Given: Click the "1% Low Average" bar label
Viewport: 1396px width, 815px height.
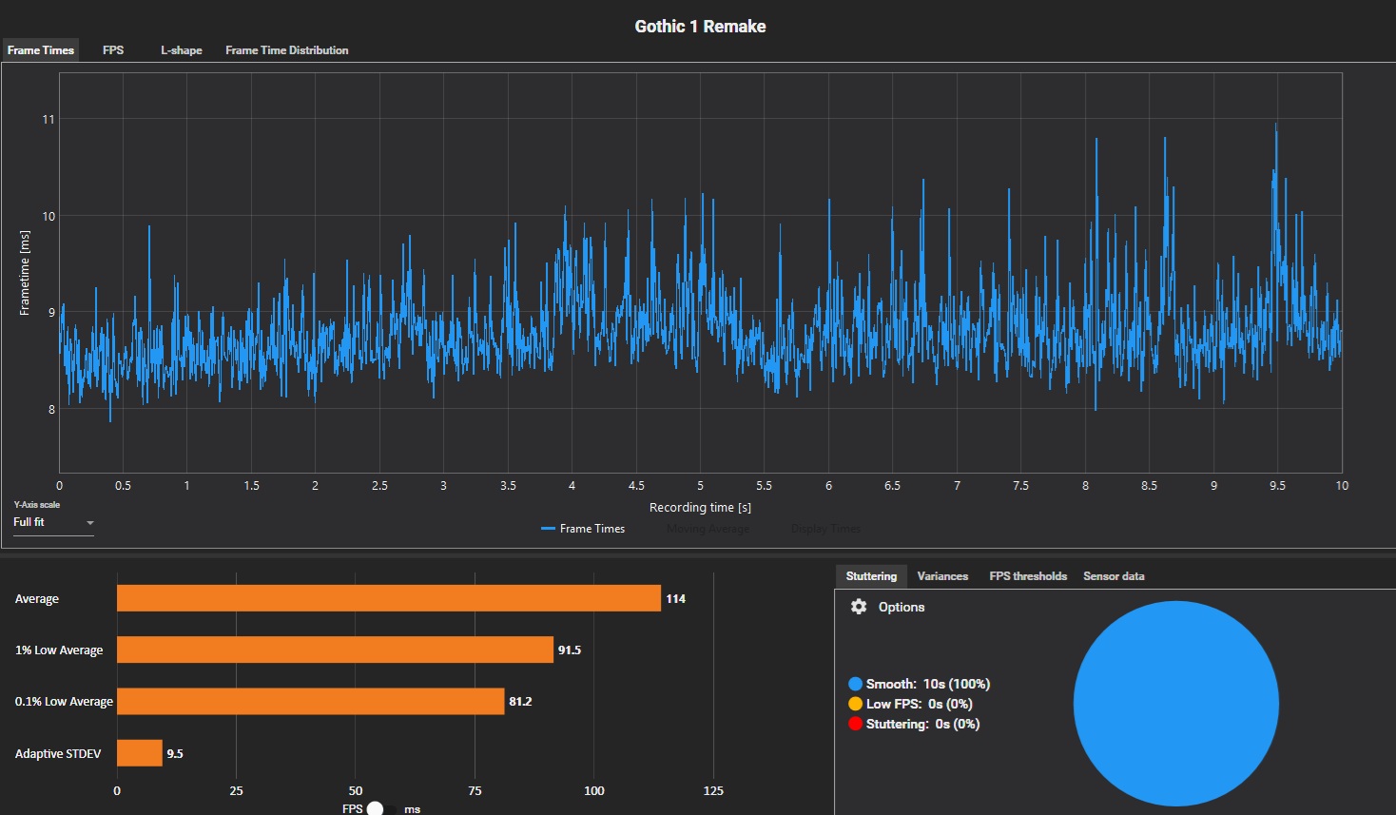Looking at the screenshot, I should [x=59, y=650].
